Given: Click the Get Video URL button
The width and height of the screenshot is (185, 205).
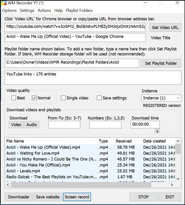Looking at the screenshot, I should click(x=165, y=27).
